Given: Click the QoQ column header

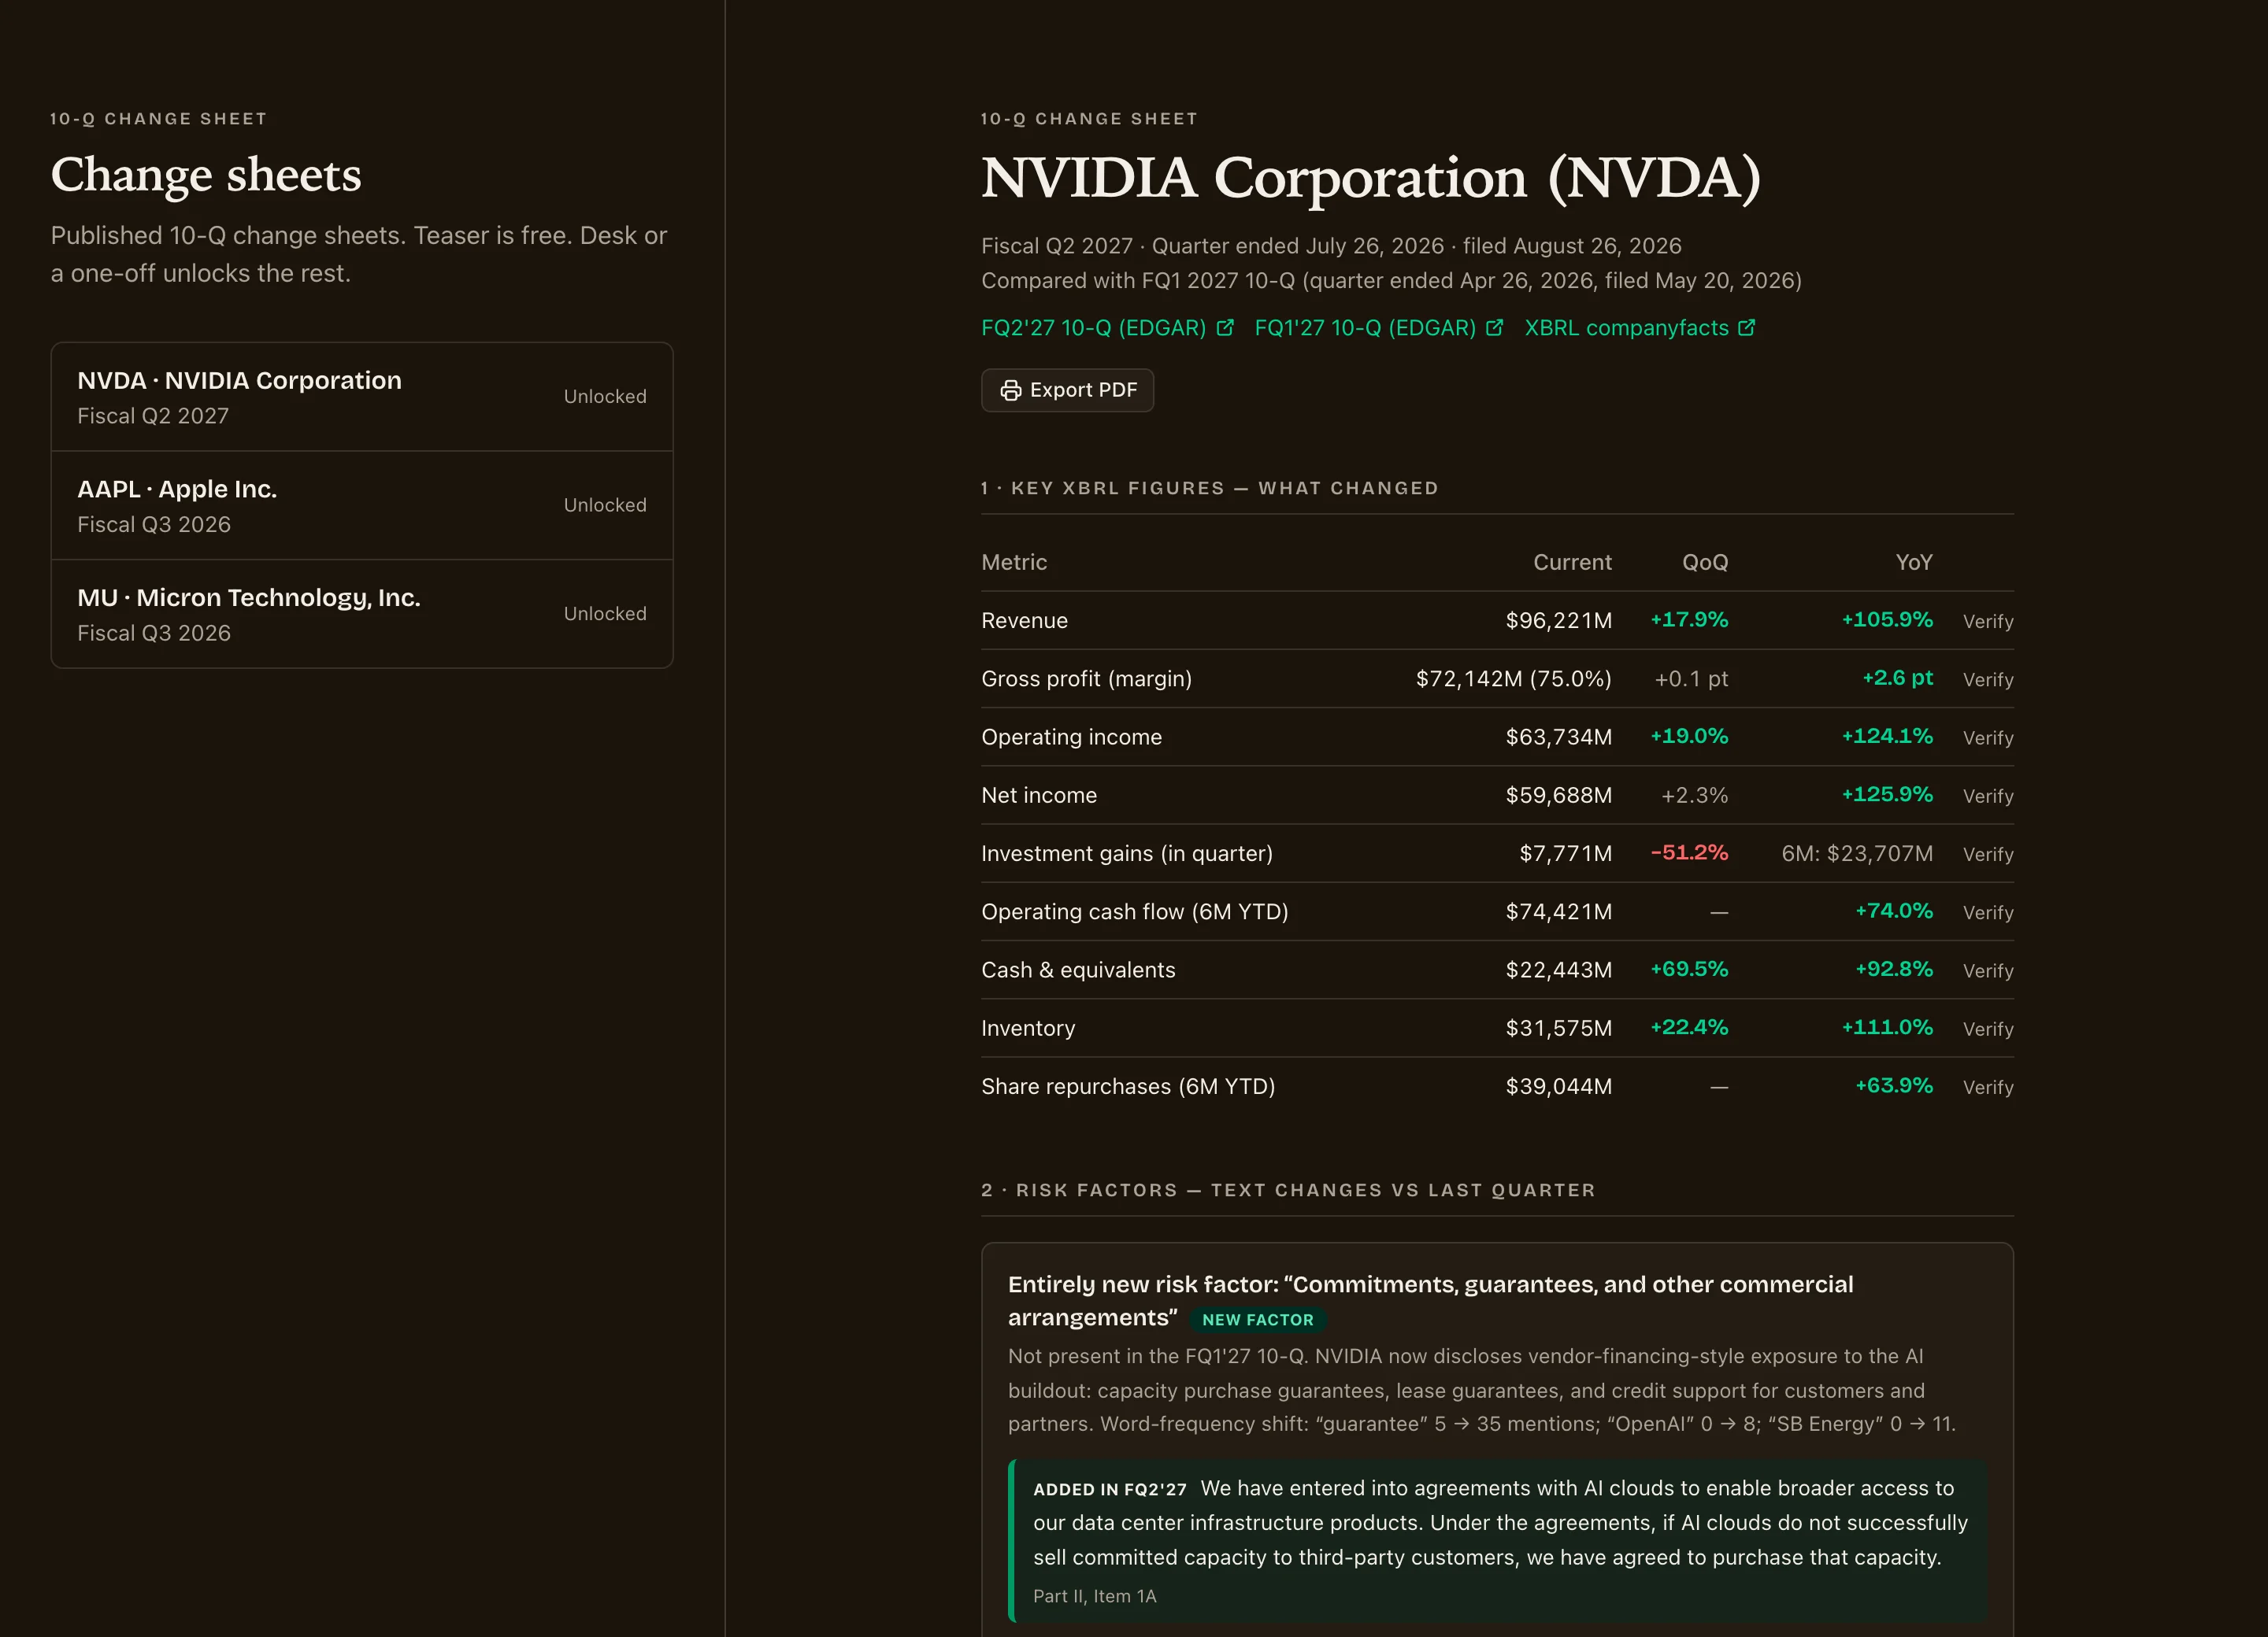Looking at the screenshot, I should (1705, 563).
